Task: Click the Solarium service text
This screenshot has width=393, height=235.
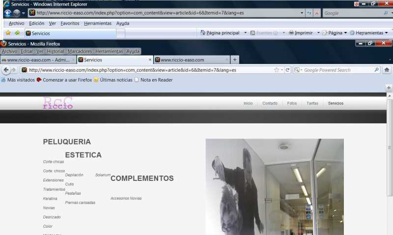Action: (x=103, y=175)
